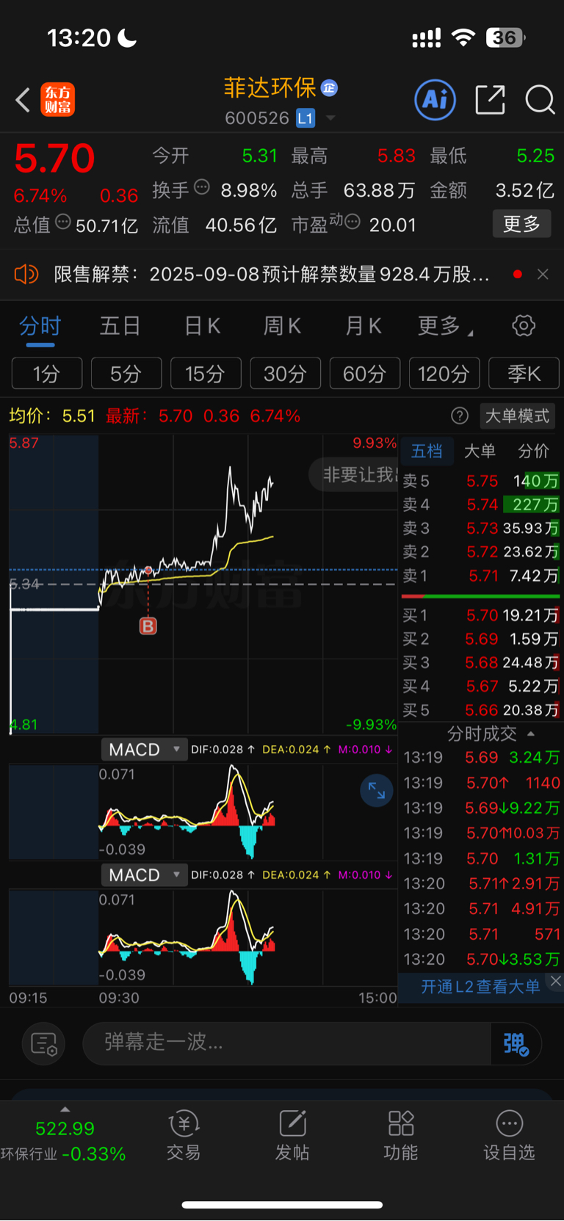The width and height of the screenshot is (564, 1221).
Task: Tap the 弹幕走一波 input field
Action: pyautogui.click(x=286, y=1043)
